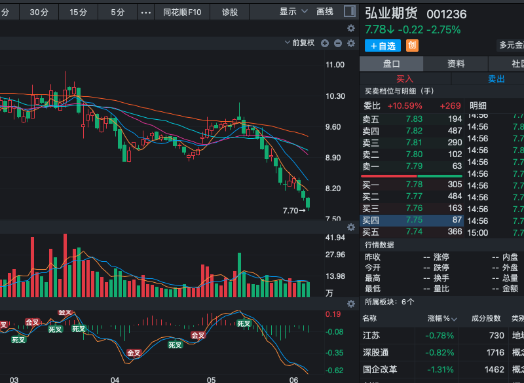Select the 买五 7.74 order row
This screenshot has width=524, height=383.
[413, 232]
